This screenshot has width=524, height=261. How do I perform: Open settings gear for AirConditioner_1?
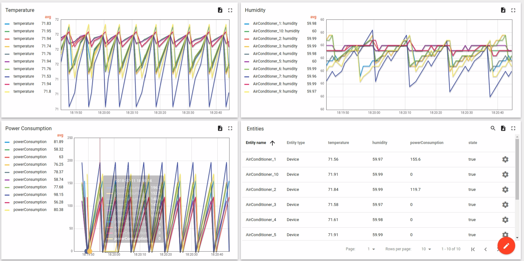point(505,159)
